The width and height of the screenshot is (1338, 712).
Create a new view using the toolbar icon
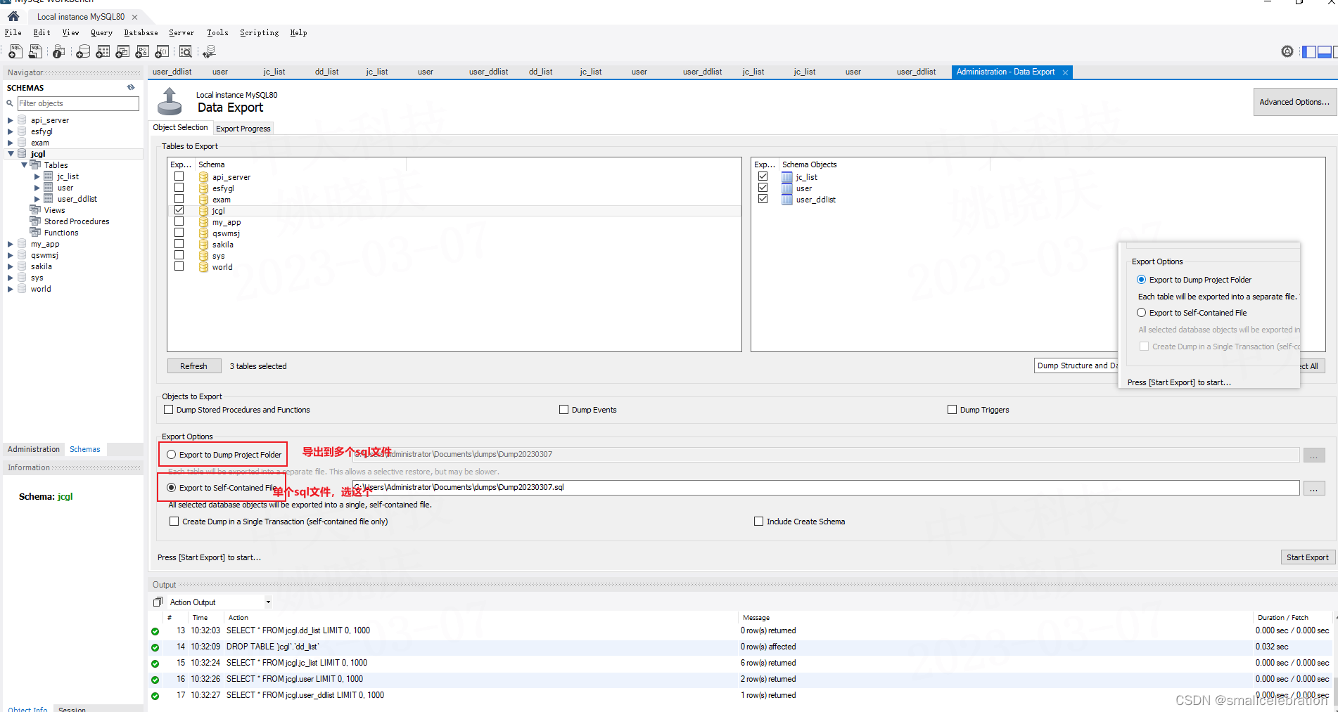122,51
